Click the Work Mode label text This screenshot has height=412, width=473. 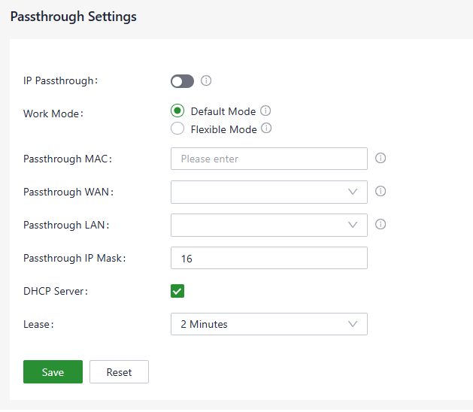coord(53,114)
